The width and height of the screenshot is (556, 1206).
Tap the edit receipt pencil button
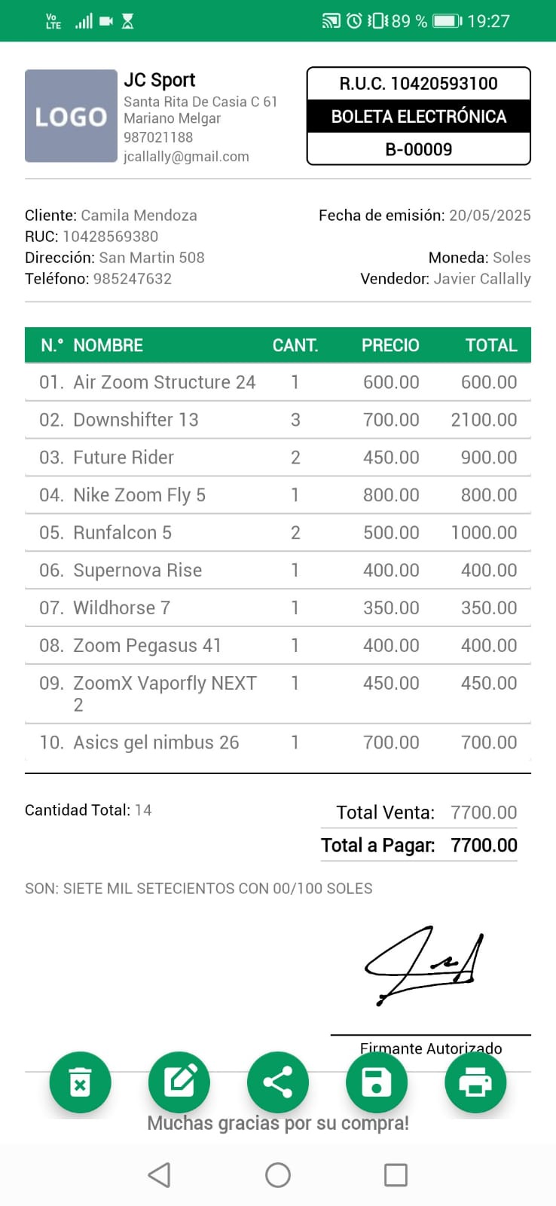point(179,1082)
